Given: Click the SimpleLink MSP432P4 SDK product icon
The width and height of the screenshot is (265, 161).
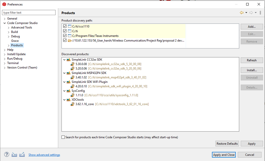Looking at the screenshot, I should (x=68, y=73).
